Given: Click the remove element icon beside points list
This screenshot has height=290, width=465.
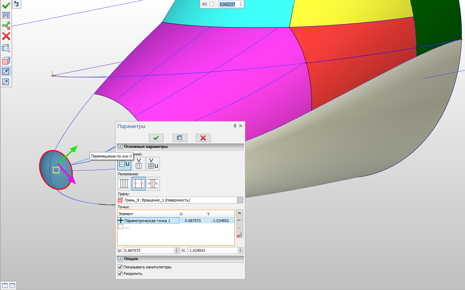Looking at the screenshot, I should point(240,220).
